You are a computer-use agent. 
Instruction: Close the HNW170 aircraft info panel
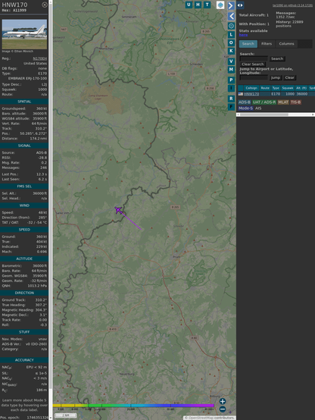(45, 5)
